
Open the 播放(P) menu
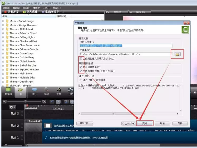click(37, 8)
